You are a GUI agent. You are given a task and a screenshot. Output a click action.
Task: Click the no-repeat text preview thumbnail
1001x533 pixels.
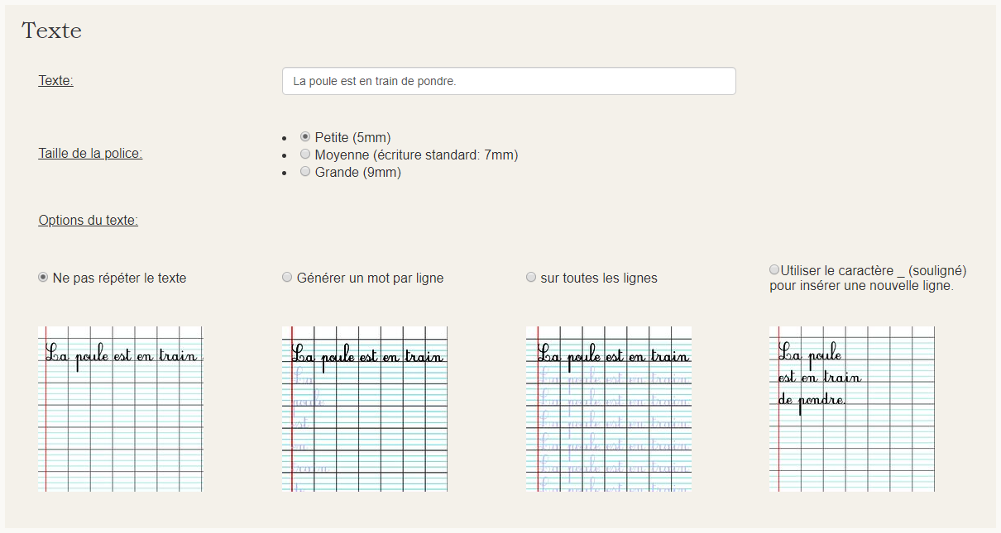click(x=120, y=409)
